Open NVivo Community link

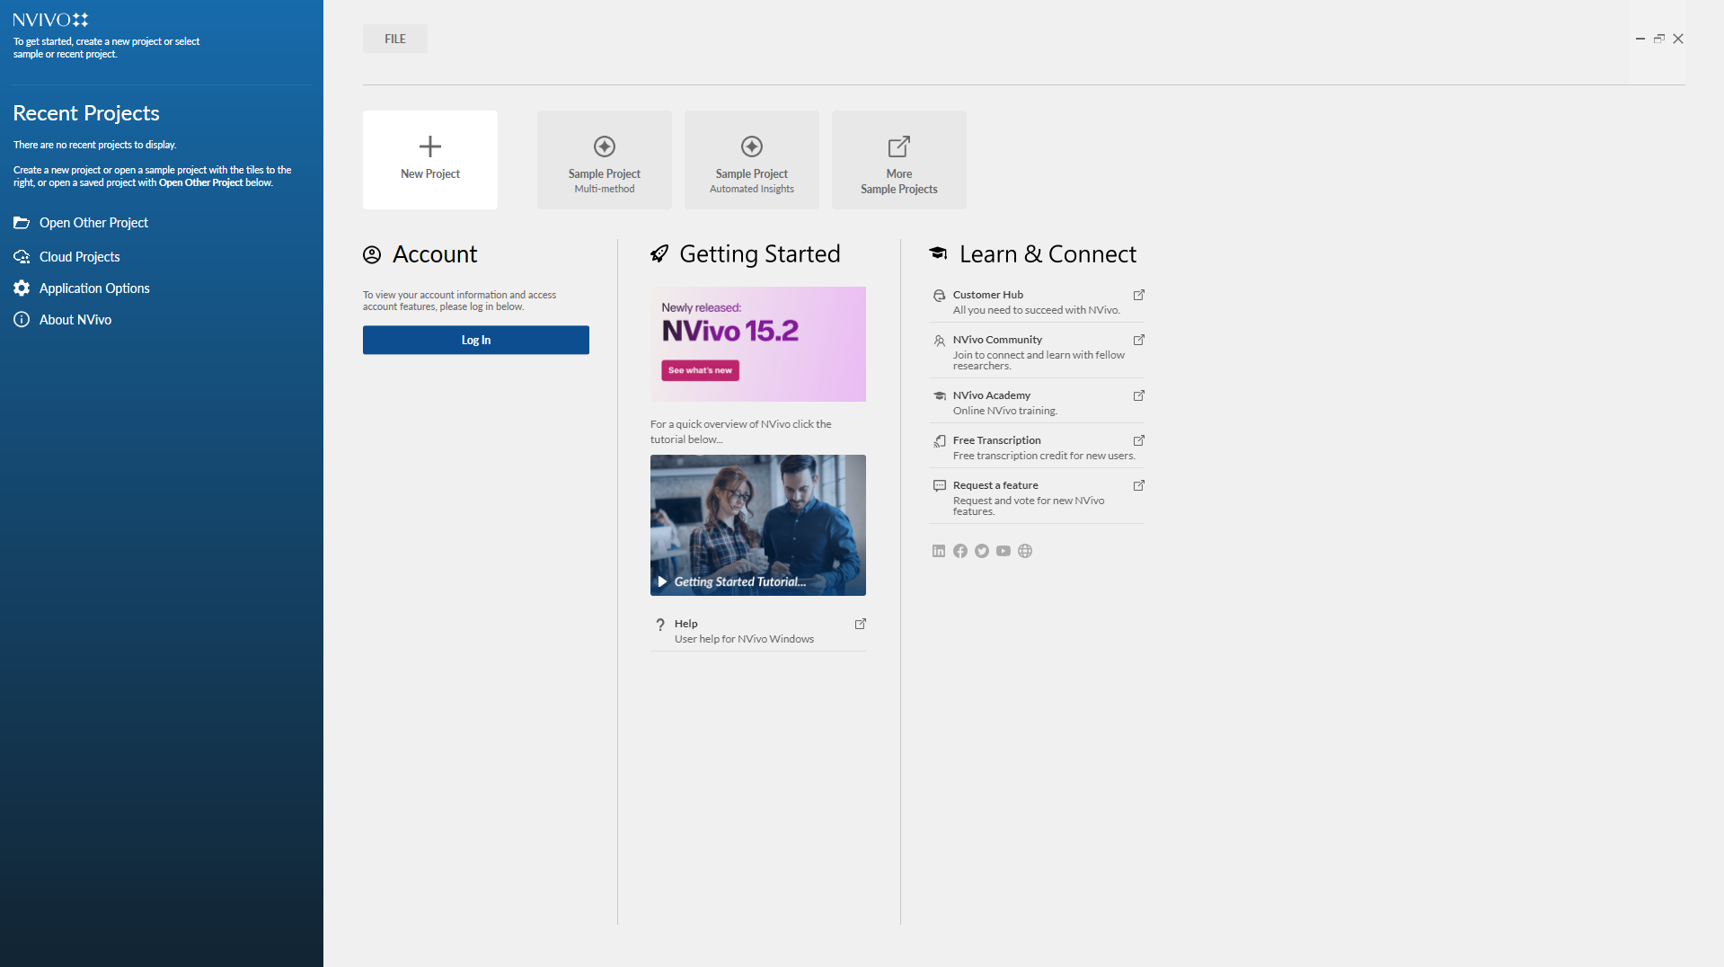[1037, 352]
